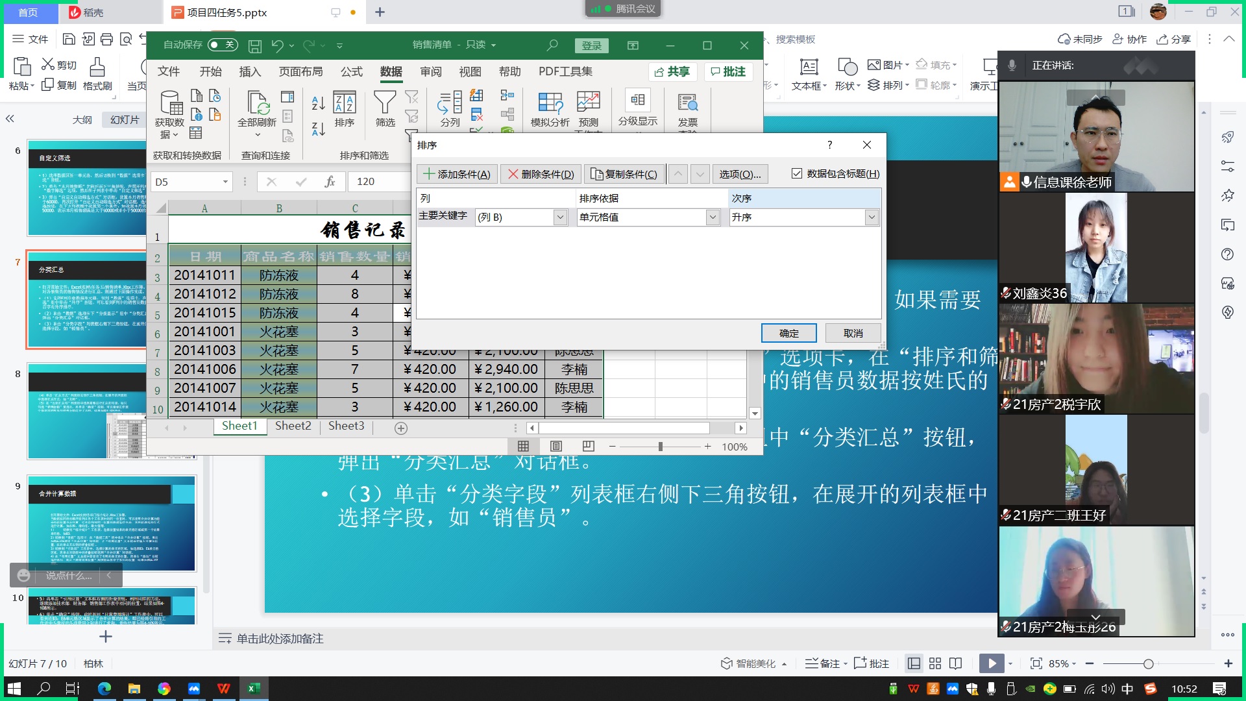Open the Formulas ribbon tab
Viewport: 1246px width, 701px height.
coord(352,71)
